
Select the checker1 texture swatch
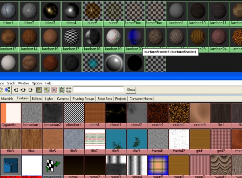74,113
